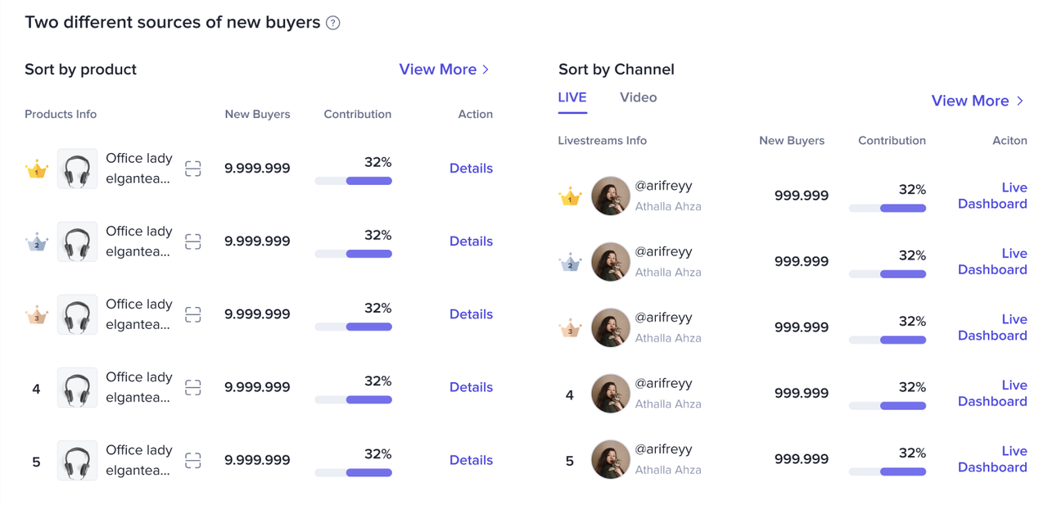This screenshot has width=1048, height=505.
Task: Open Live Dashboard for the rank 5 livestream
Action: tap(992, 459)
